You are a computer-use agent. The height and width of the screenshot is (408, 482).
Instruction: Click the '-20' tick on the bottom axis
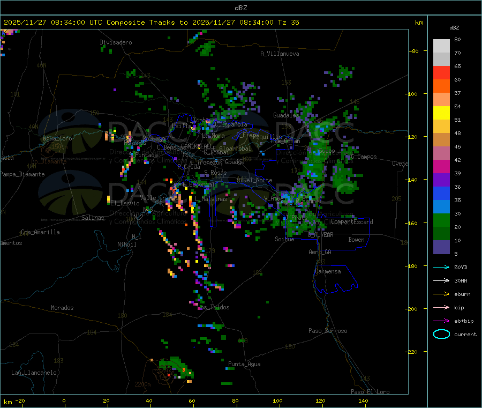[x=20, y=400]
